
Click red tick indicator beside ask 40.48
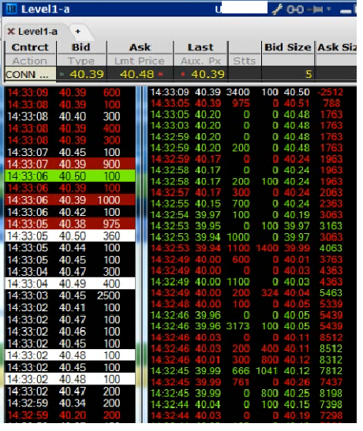161,74
